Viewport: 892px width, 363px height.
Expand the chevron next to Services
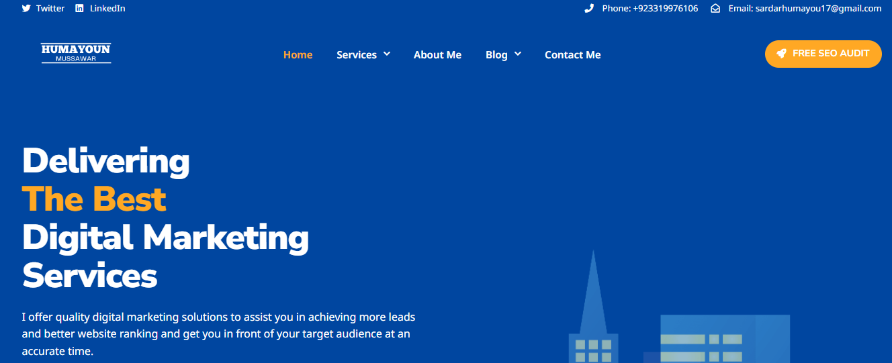387,54
